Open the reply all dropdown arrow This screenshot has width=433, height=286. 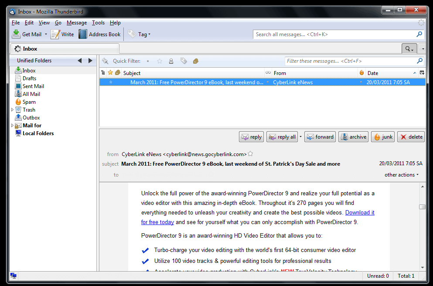[x=300, y=137]
